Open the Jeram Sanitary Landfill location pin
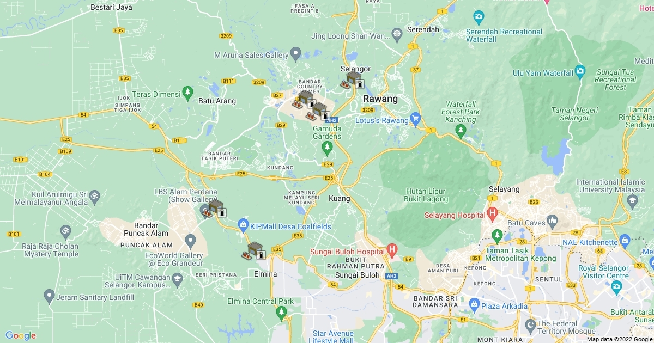The image size is (654, 343). pos(49,296)
